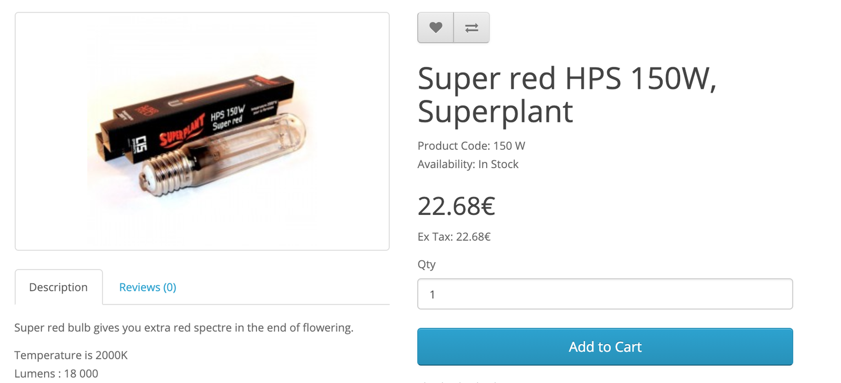Image resolution: width=841 pixels, height=383 pixels.
Task: Click the compare product arrows icon
Action: coord(471,27)
